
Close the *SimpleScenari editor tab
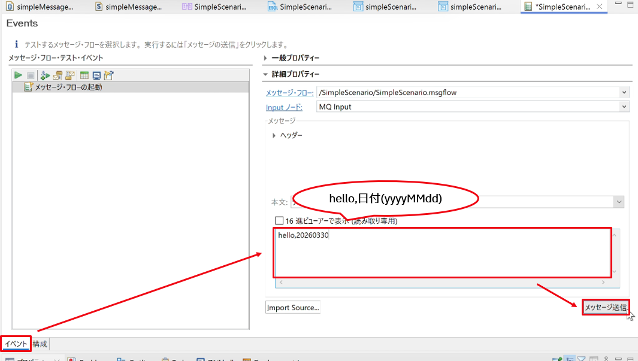(599, 7)
